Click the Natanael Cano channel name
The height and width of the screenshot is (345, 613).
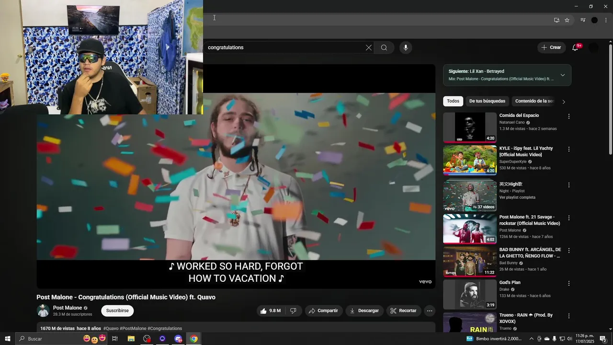512,122
